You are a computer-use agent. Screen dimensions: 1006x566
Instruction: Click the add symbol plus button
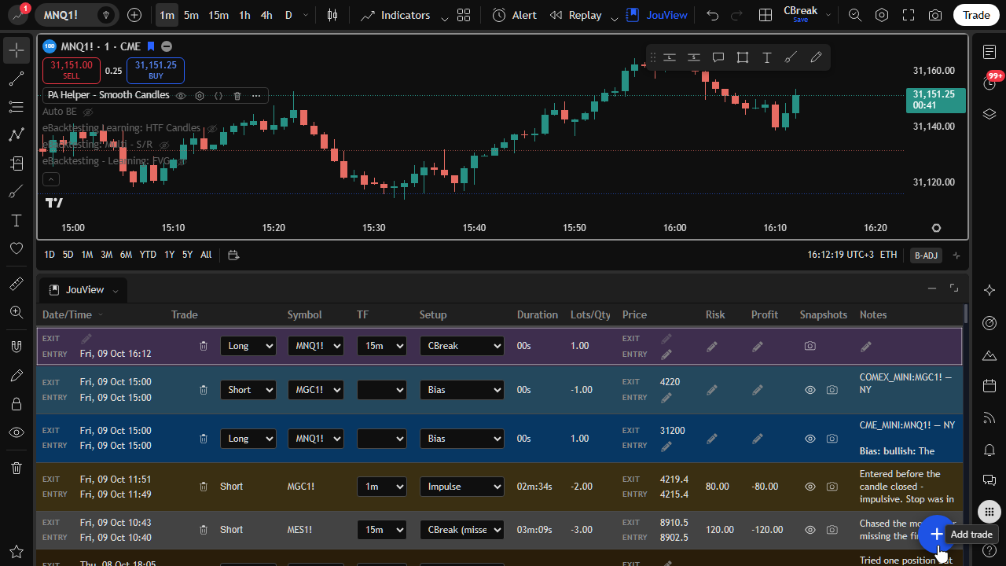[134, 15]
